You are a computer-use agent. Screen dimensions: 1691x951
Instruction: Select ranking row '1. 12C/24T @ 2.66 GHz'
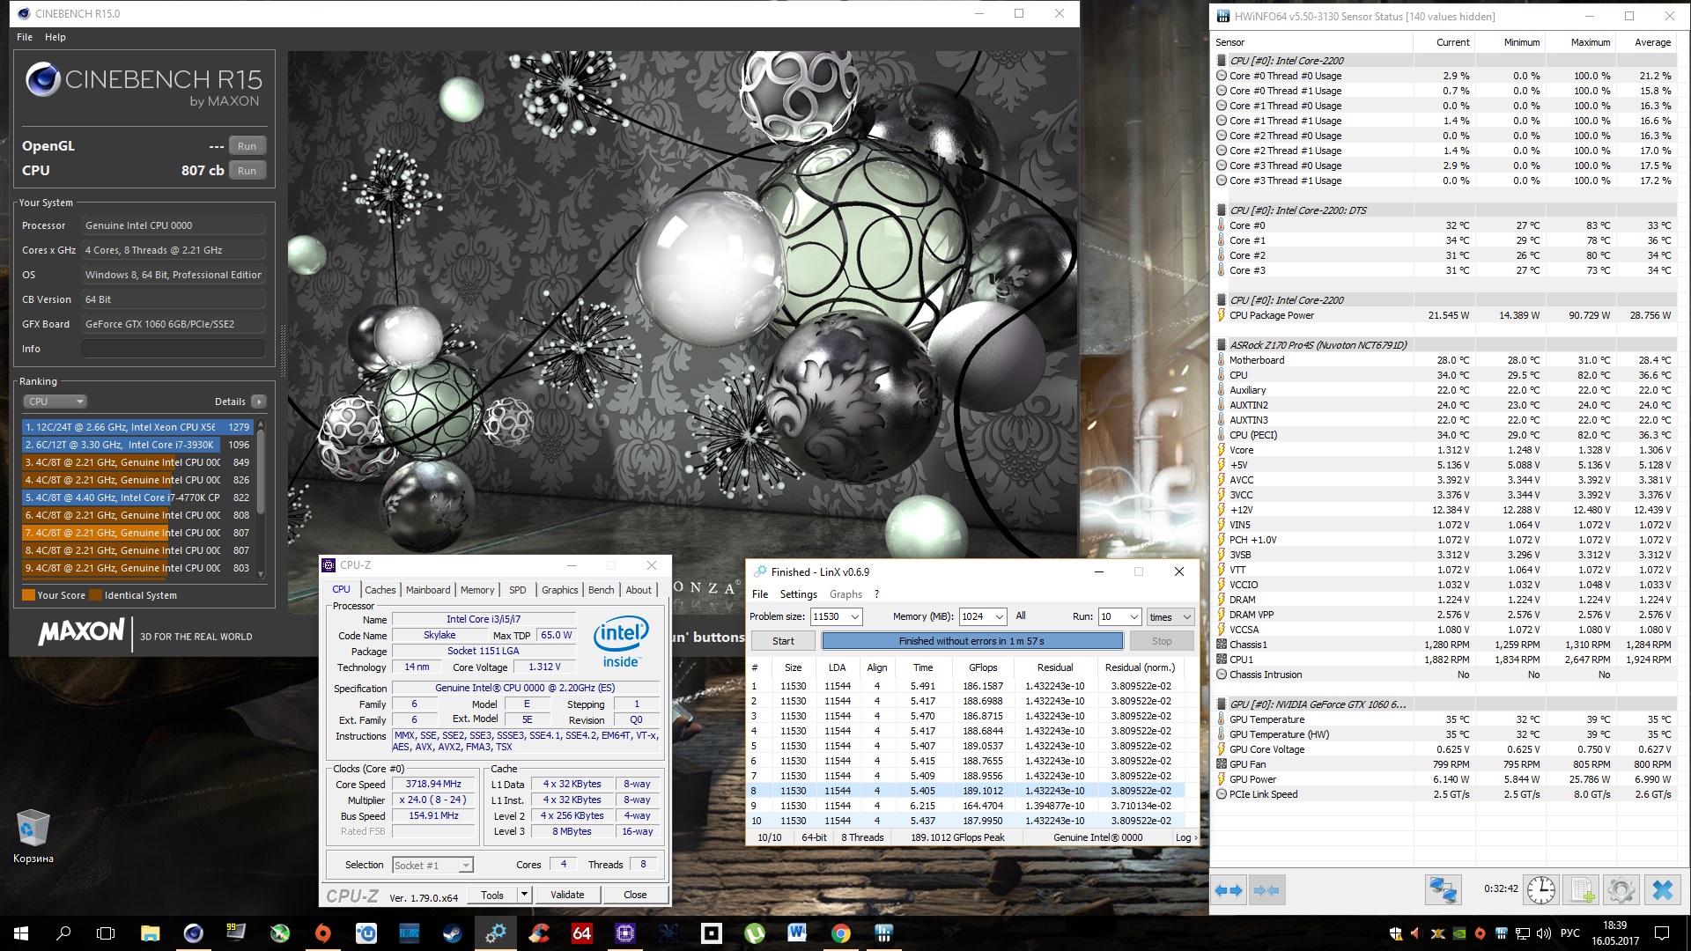click(138, 427)
